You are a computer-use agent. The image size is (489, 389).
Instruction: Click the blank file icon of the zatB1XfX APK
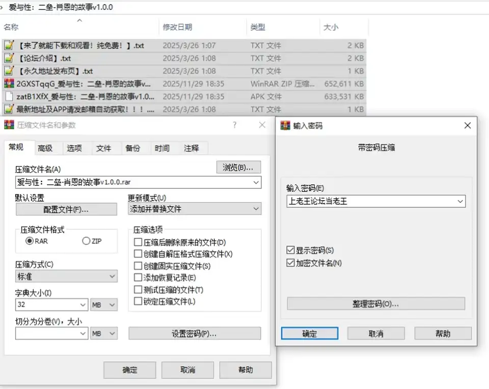(x=9, y=96)
